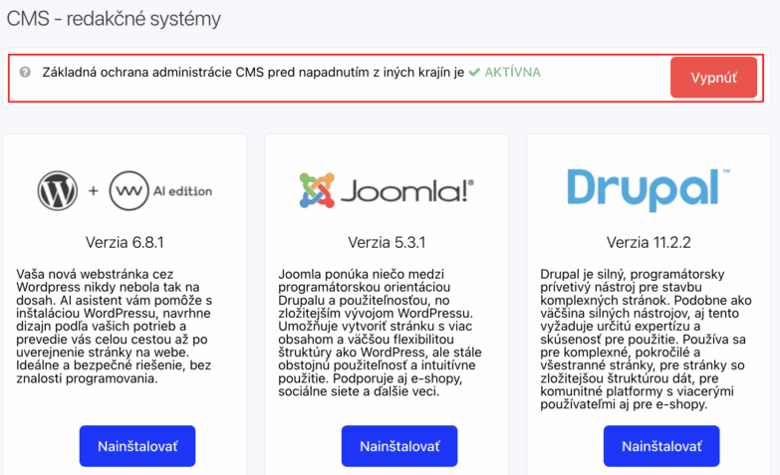Install Joomla via its Nainštalovať button
The height and width of the screenshot is (475, 780).
coord(399,446)
